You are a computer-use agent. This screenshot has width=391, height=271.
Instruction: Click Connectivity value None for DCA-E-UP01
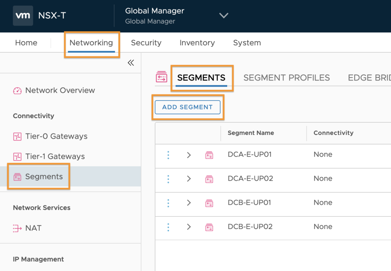(323, 154)
